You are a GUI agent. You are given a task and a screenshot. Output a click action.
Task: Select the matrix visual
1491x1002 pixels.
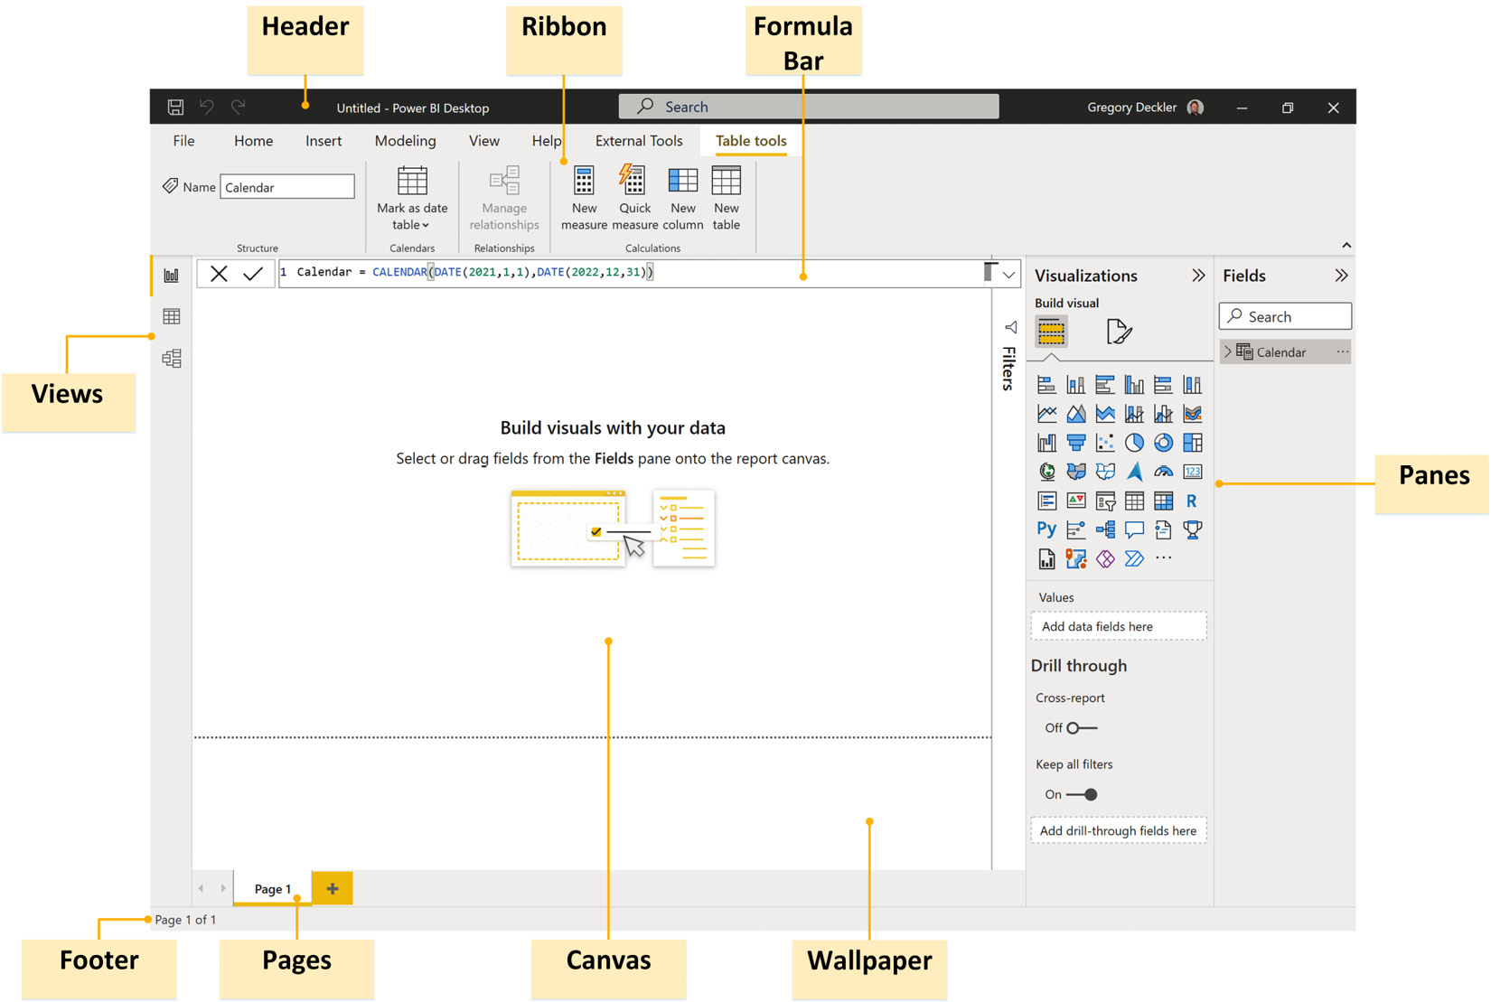[1163, 501]
